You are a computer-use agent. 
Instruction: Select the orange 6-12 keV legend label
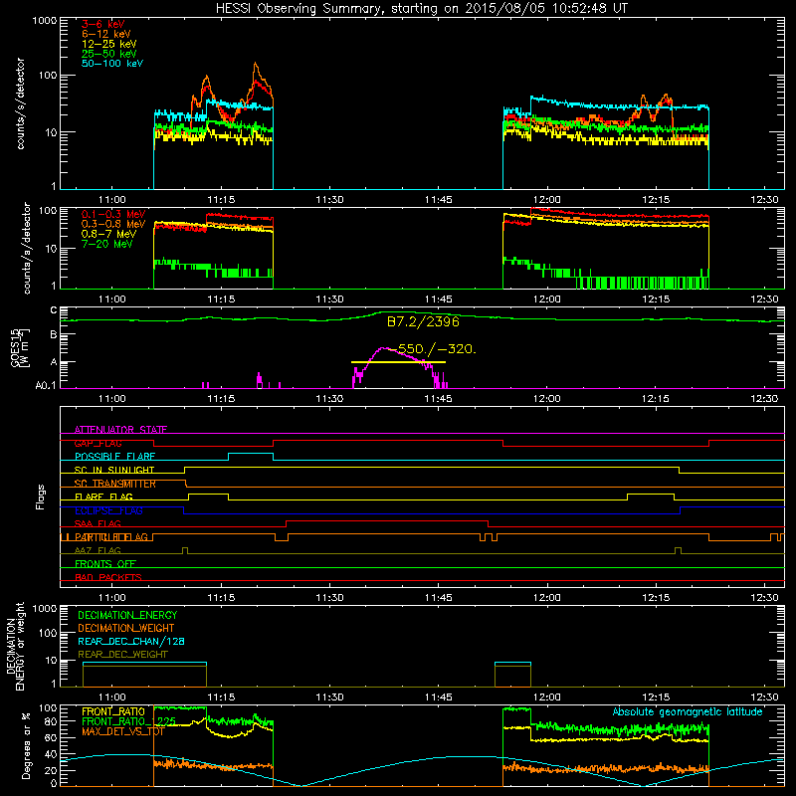click(x=106, y=34)
